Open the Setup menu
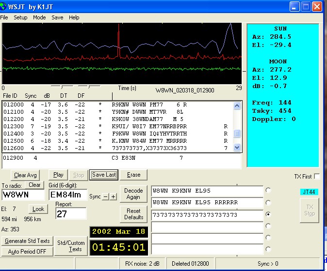Viewport: 327px width, 271px height. (x=20, y=17)
